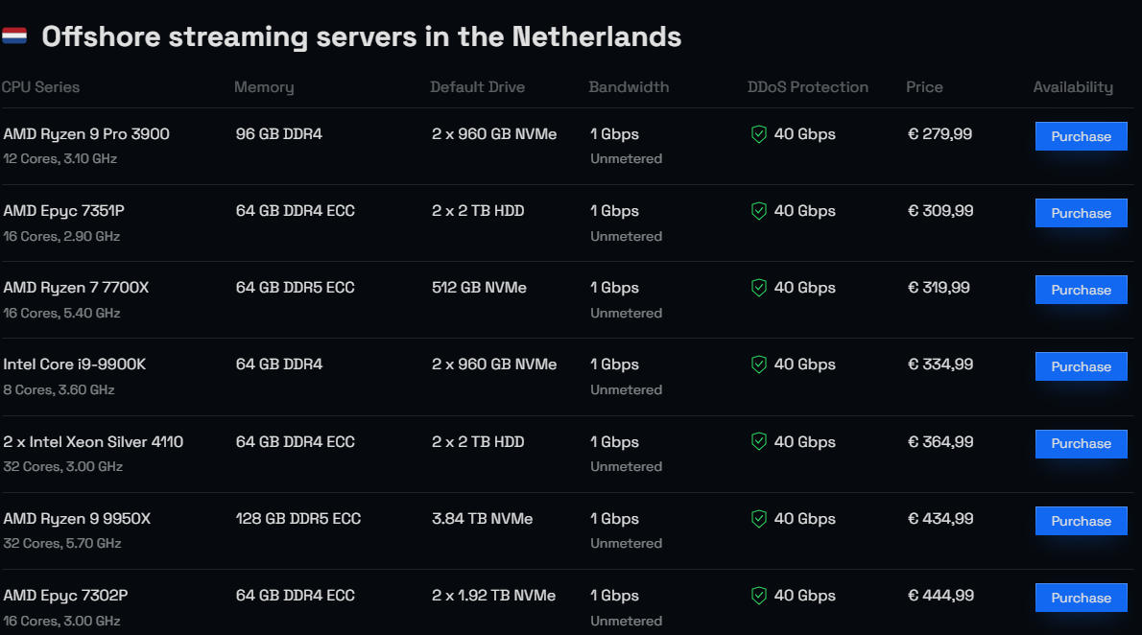The image size is (1142, 635).
Task: Click DDoS shield icon for Ryzen 7 7700X
Action: coord(759,288)
